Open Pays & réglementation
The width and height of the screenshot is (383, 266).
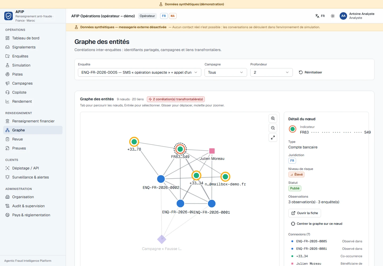(x=33, y=215)
